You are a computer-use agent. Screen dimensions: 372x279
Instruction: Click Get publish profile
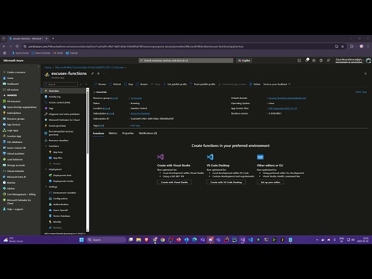(x=175, y=84)
